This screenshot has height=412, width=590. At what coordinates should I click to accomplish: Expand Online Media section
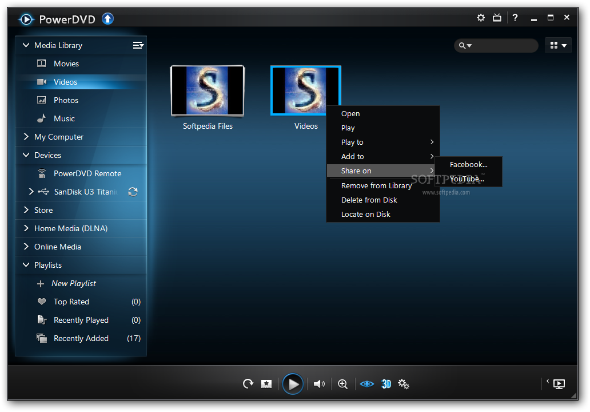click(x=26, y=247)
